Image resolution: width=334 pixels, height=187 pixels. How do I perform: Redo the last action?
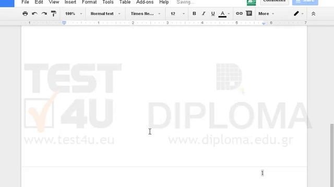(x=44, y=14)
